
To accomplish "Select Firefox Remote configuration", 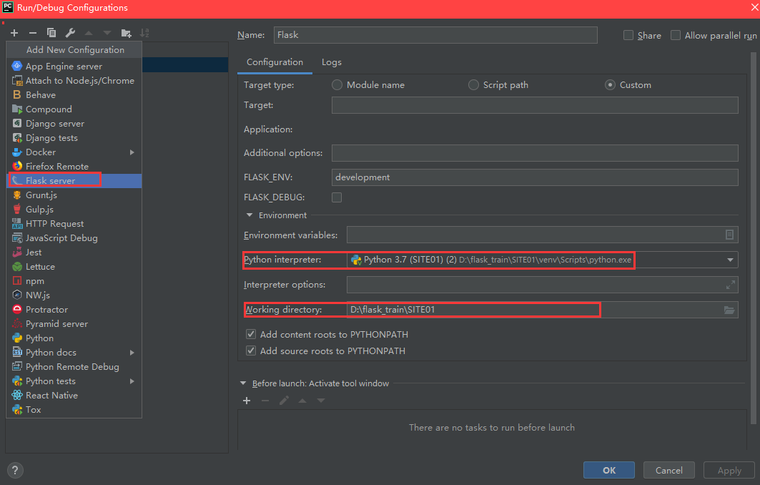I will coord(74,167).
